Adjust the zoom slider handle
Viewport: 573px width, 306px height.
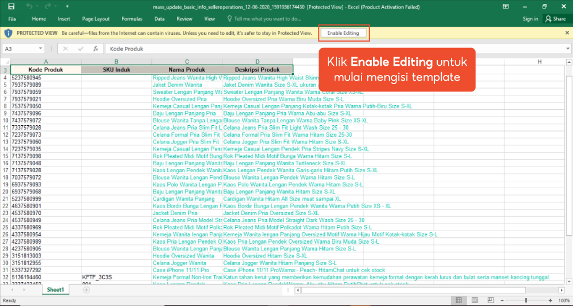click(525, 300)
